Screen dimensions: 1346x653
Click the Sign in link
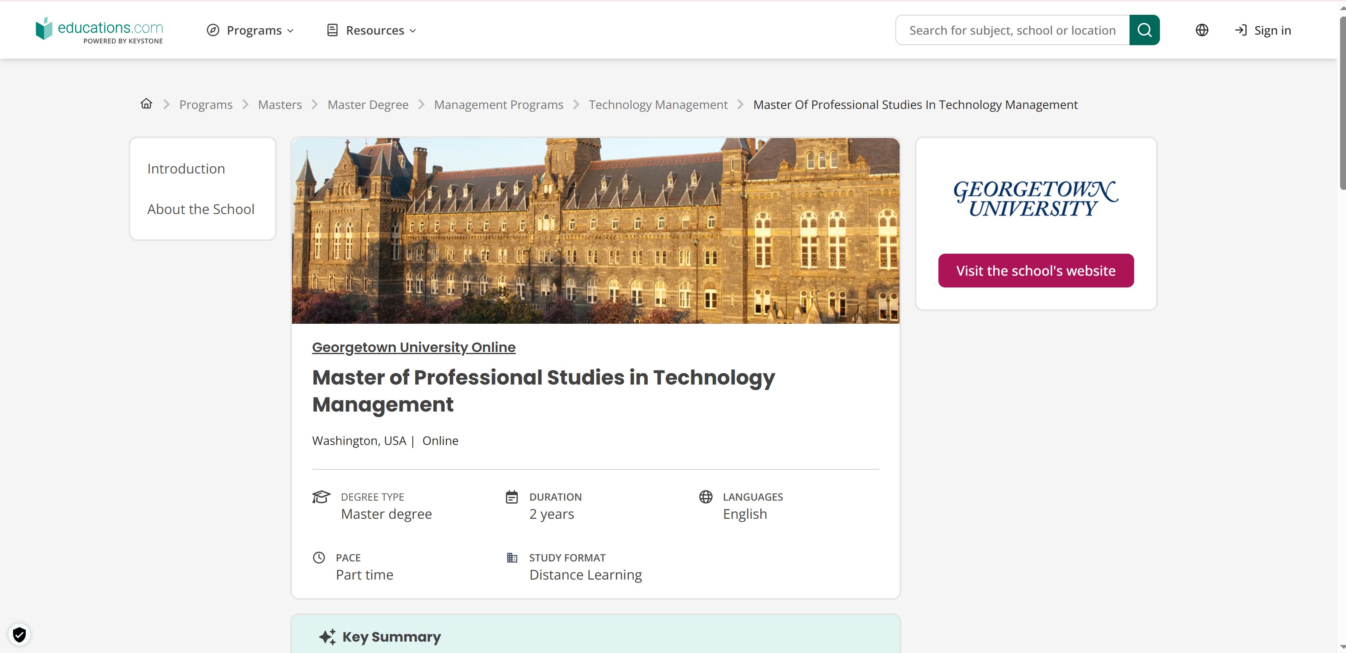(x=1262, y=30)
